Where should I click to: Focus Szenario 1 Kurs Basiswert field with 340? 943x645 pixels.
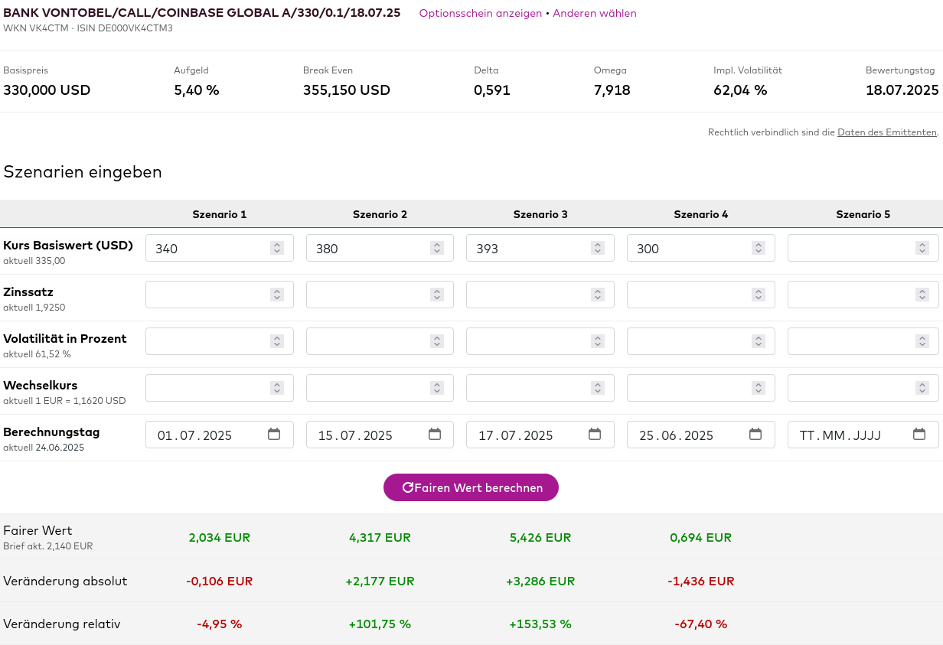click(x=207, y=248)
